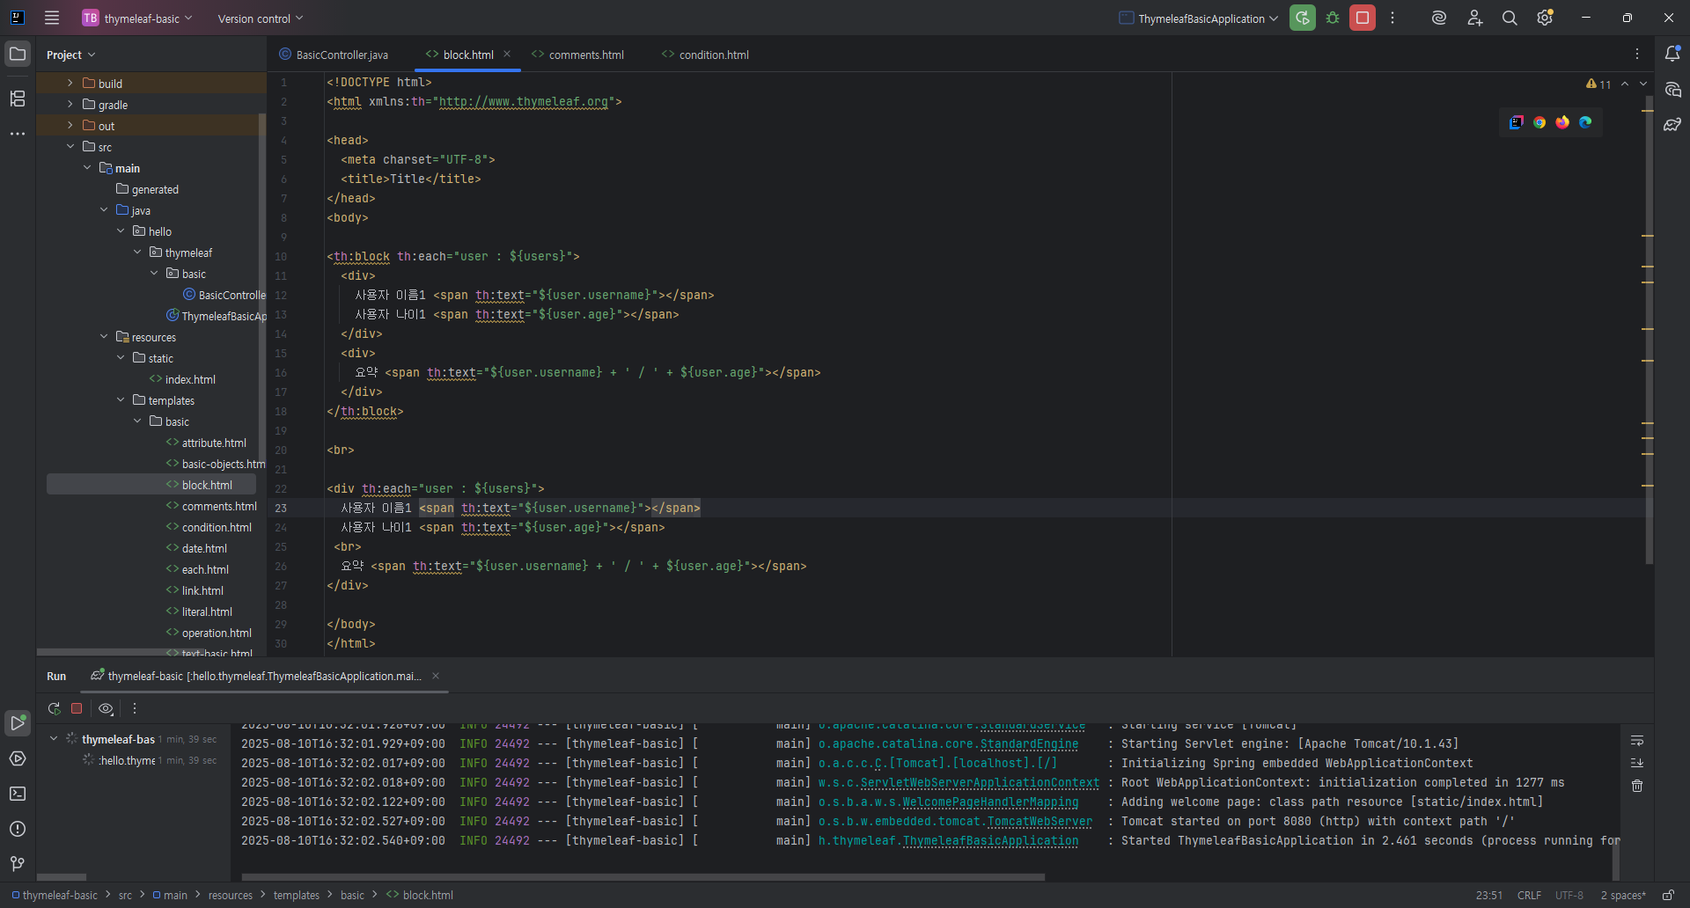Stop the running ThymeleafBasicApplication
1690x908 pixels.
tap(1363, 18)
